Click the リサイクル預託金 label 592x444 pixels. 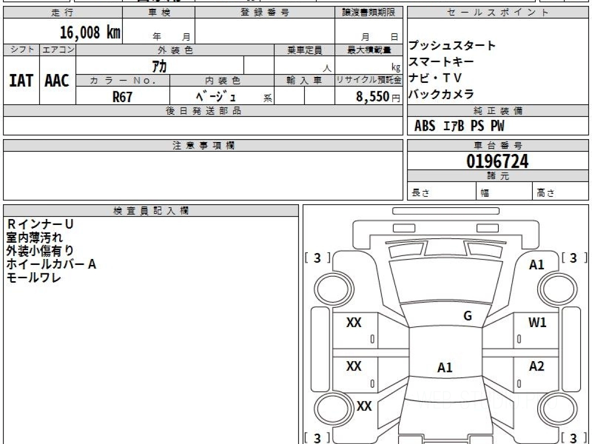[369, 80]
